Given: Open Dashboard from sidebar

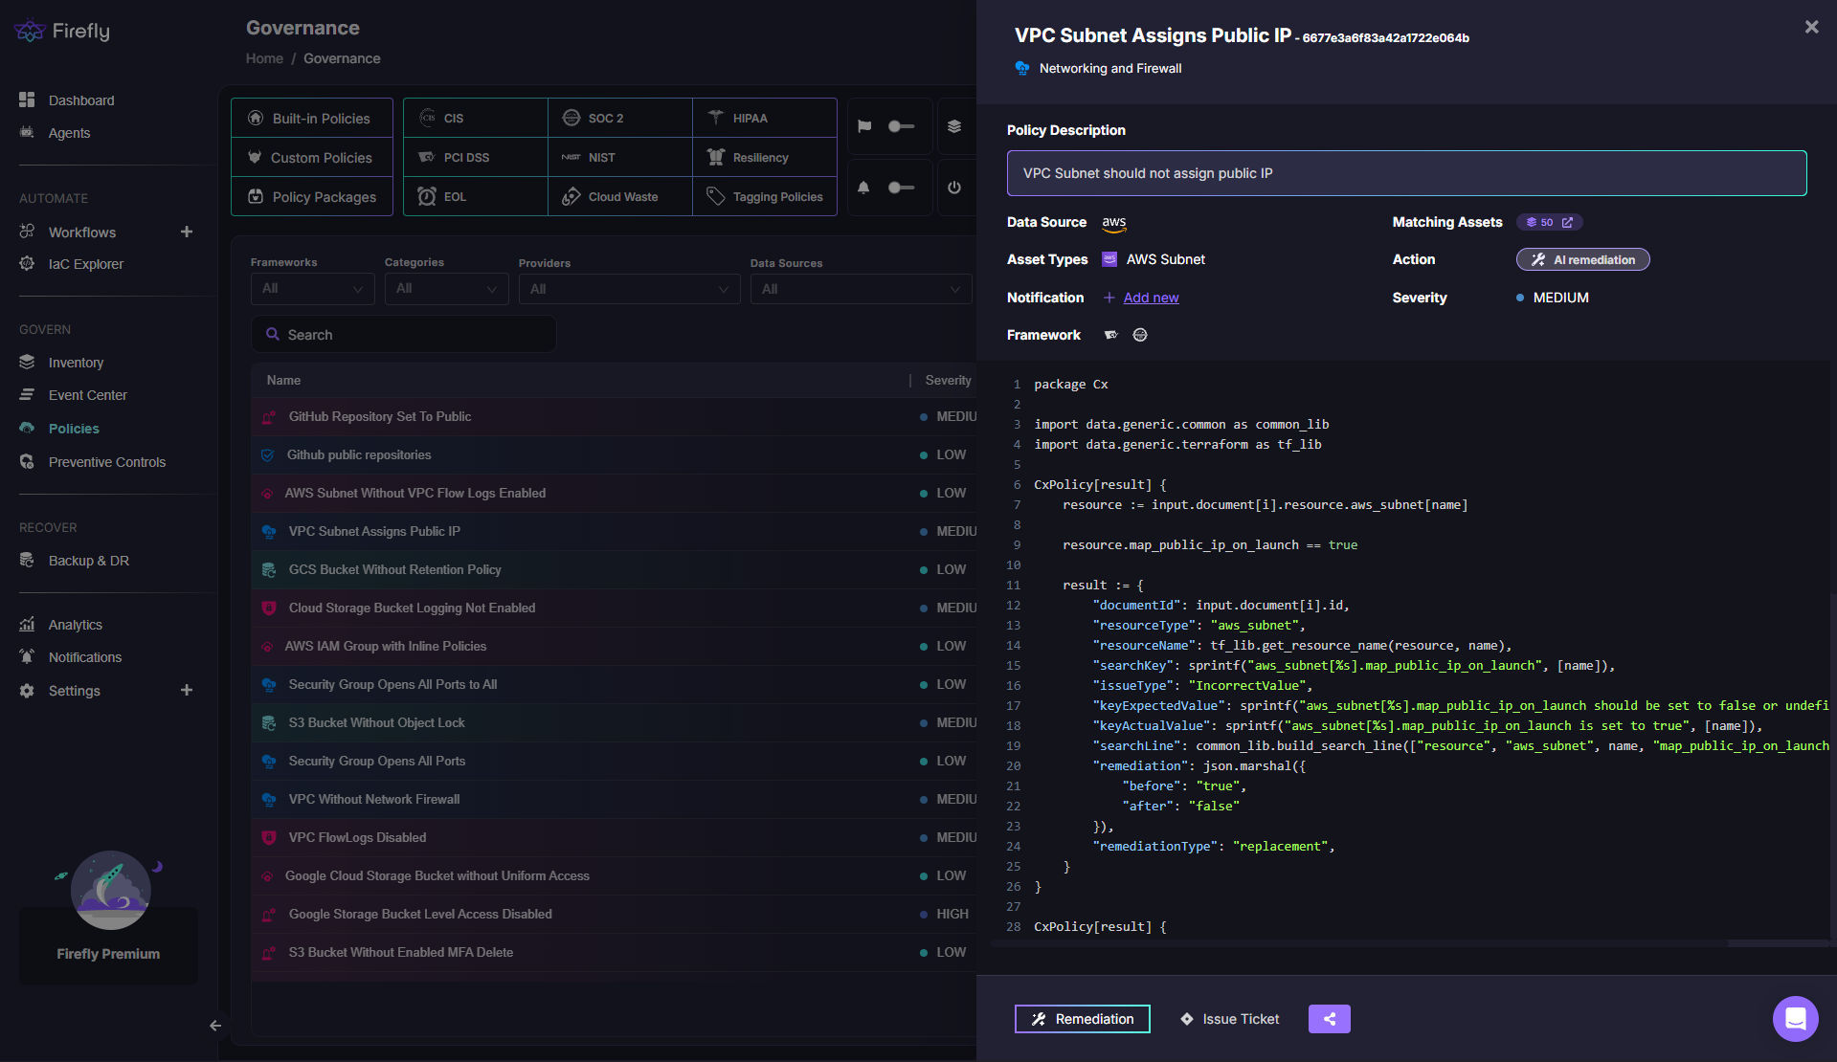Looking at the screenshot, I should 81,100.
